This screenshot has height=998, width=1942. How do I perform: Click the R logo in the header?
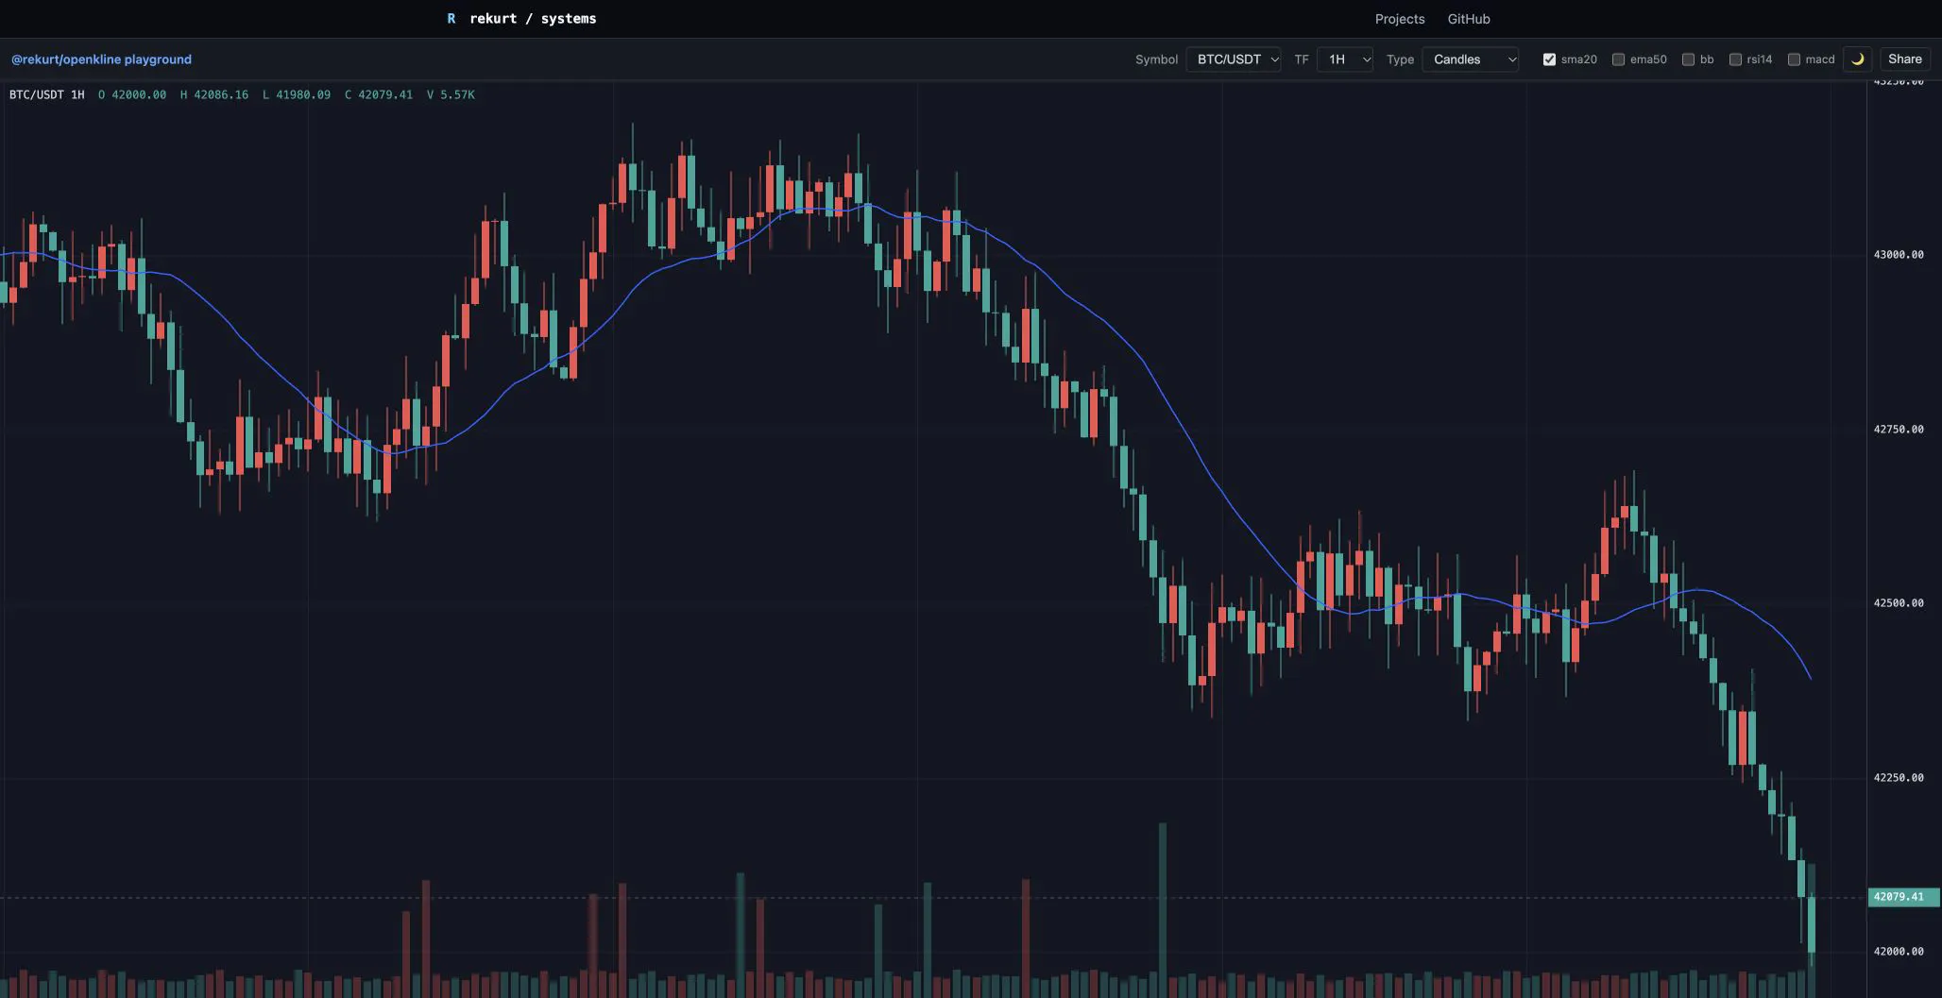point(451,19)
